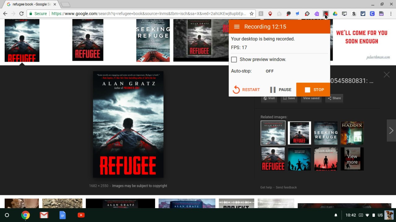Open Google Docs from the shelf
396x222 pixels.
pos(62,215)
